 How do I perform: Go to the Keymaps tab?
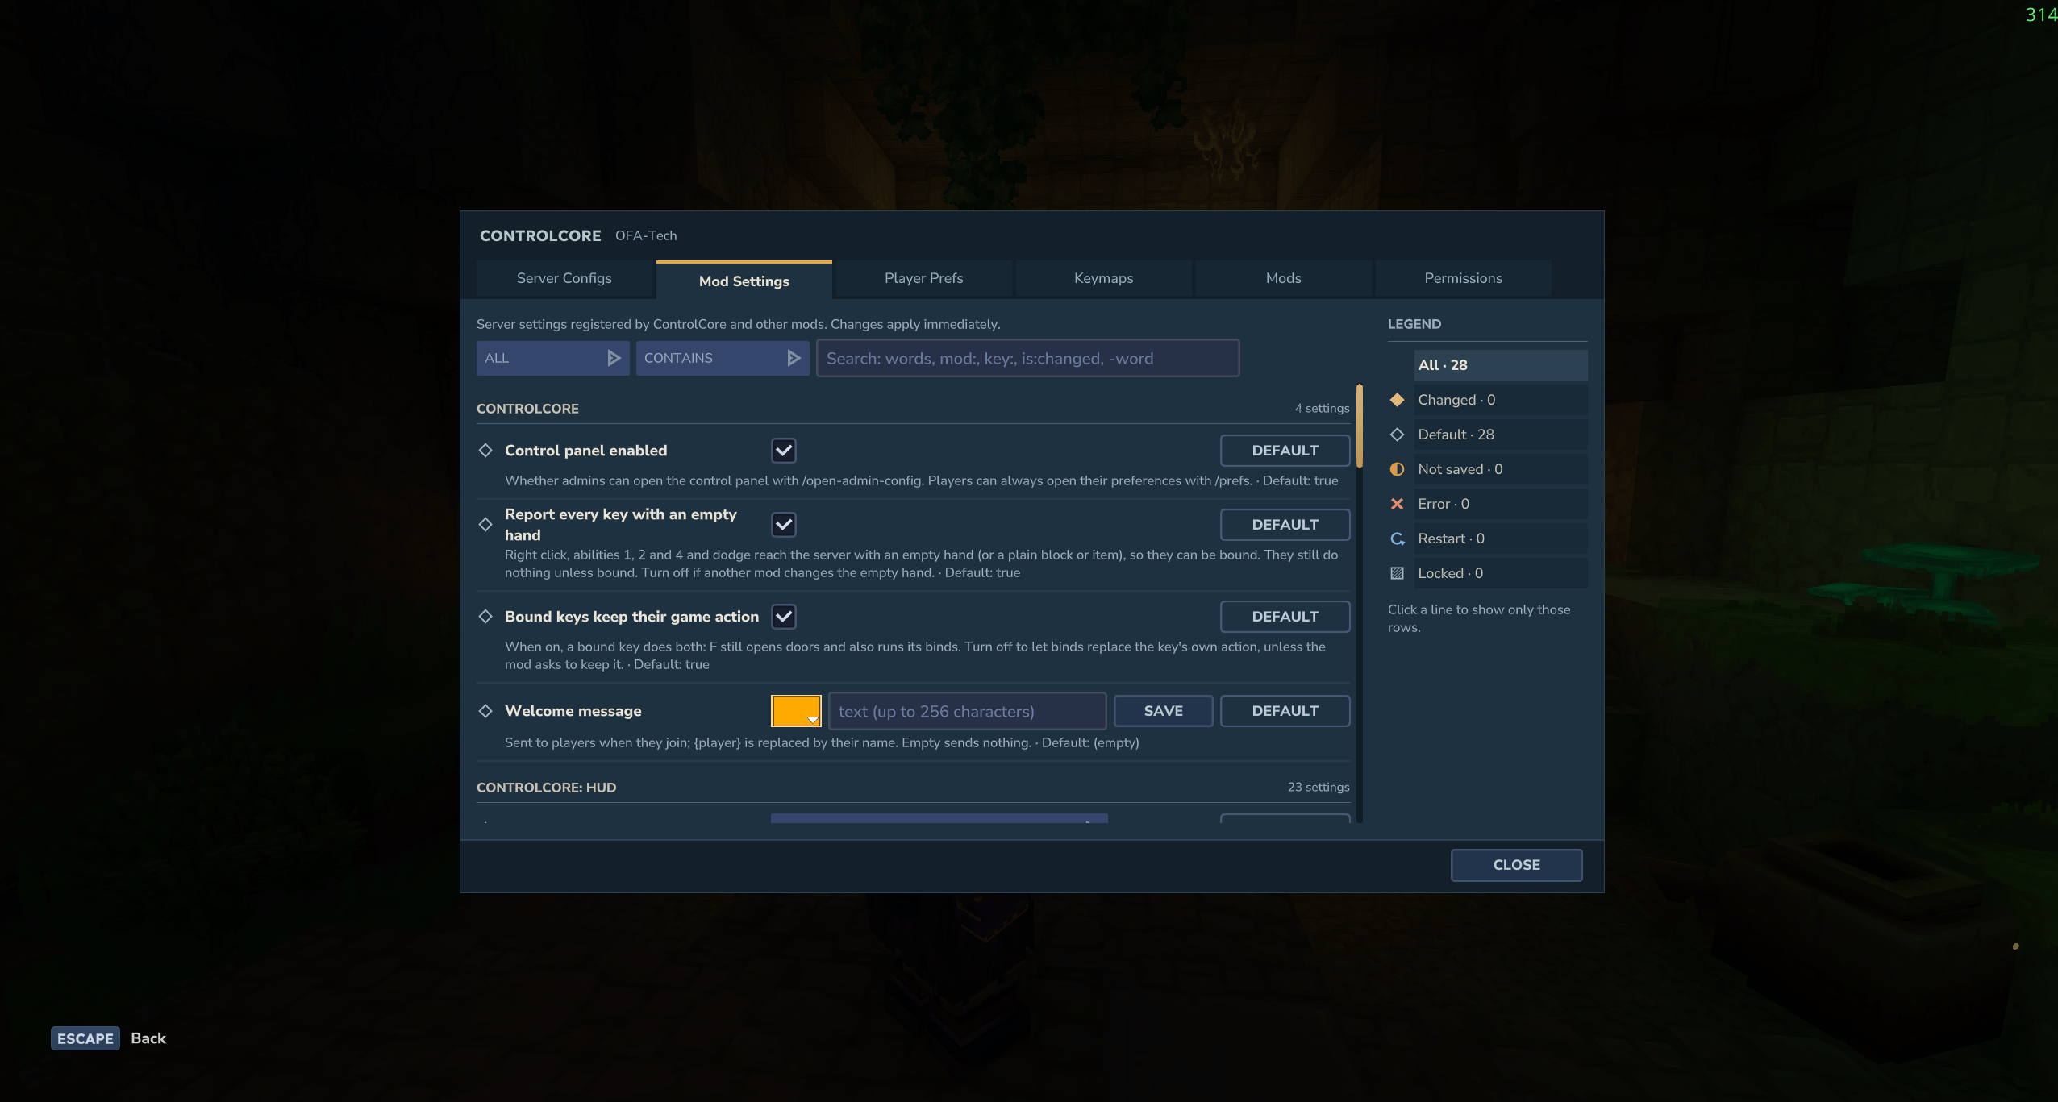tap(1104, 278)
